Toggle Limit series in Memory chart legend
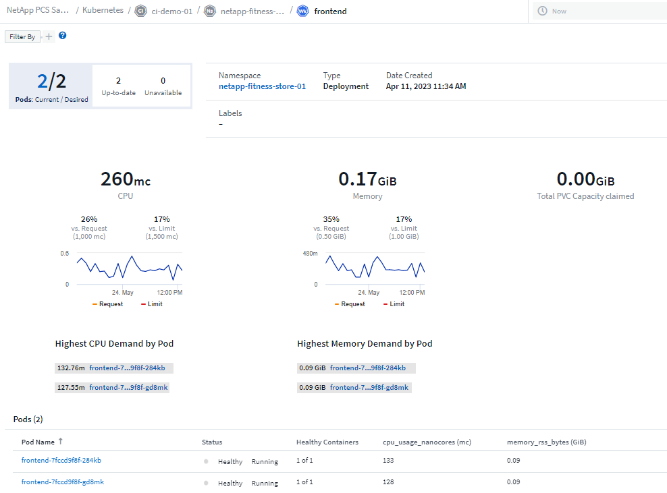This screenshot has width=667, height=493. tap(393, 304)
